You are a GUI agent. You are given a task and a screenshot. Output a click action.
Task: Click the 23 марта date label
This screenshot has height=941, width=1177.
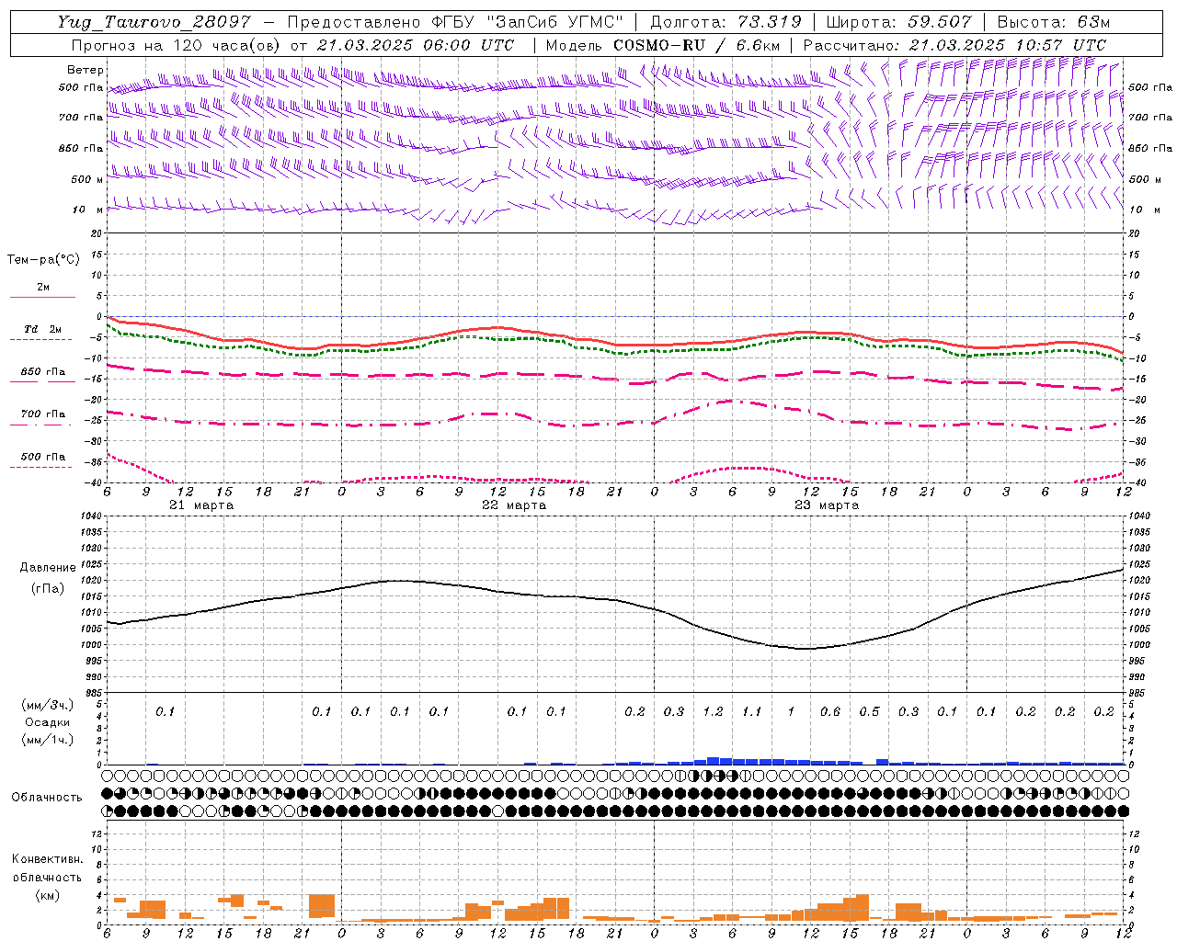827,505
